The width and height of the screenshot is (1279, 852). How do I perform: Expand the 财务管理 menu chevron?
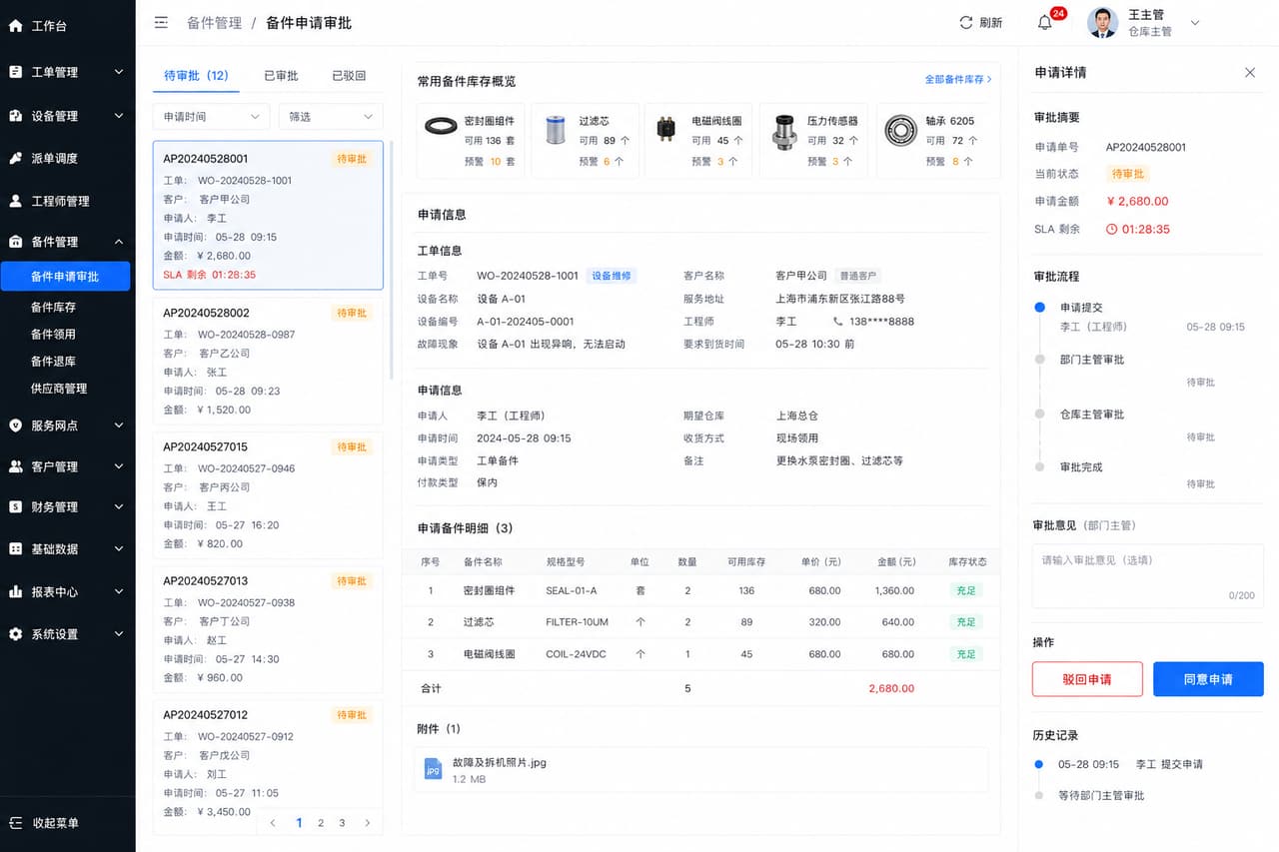[x=119, y=506]
